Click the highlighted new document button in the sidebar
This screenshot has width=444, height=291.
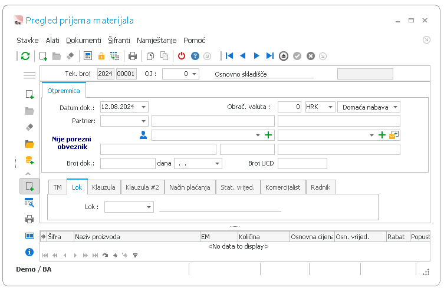(29, 186)
